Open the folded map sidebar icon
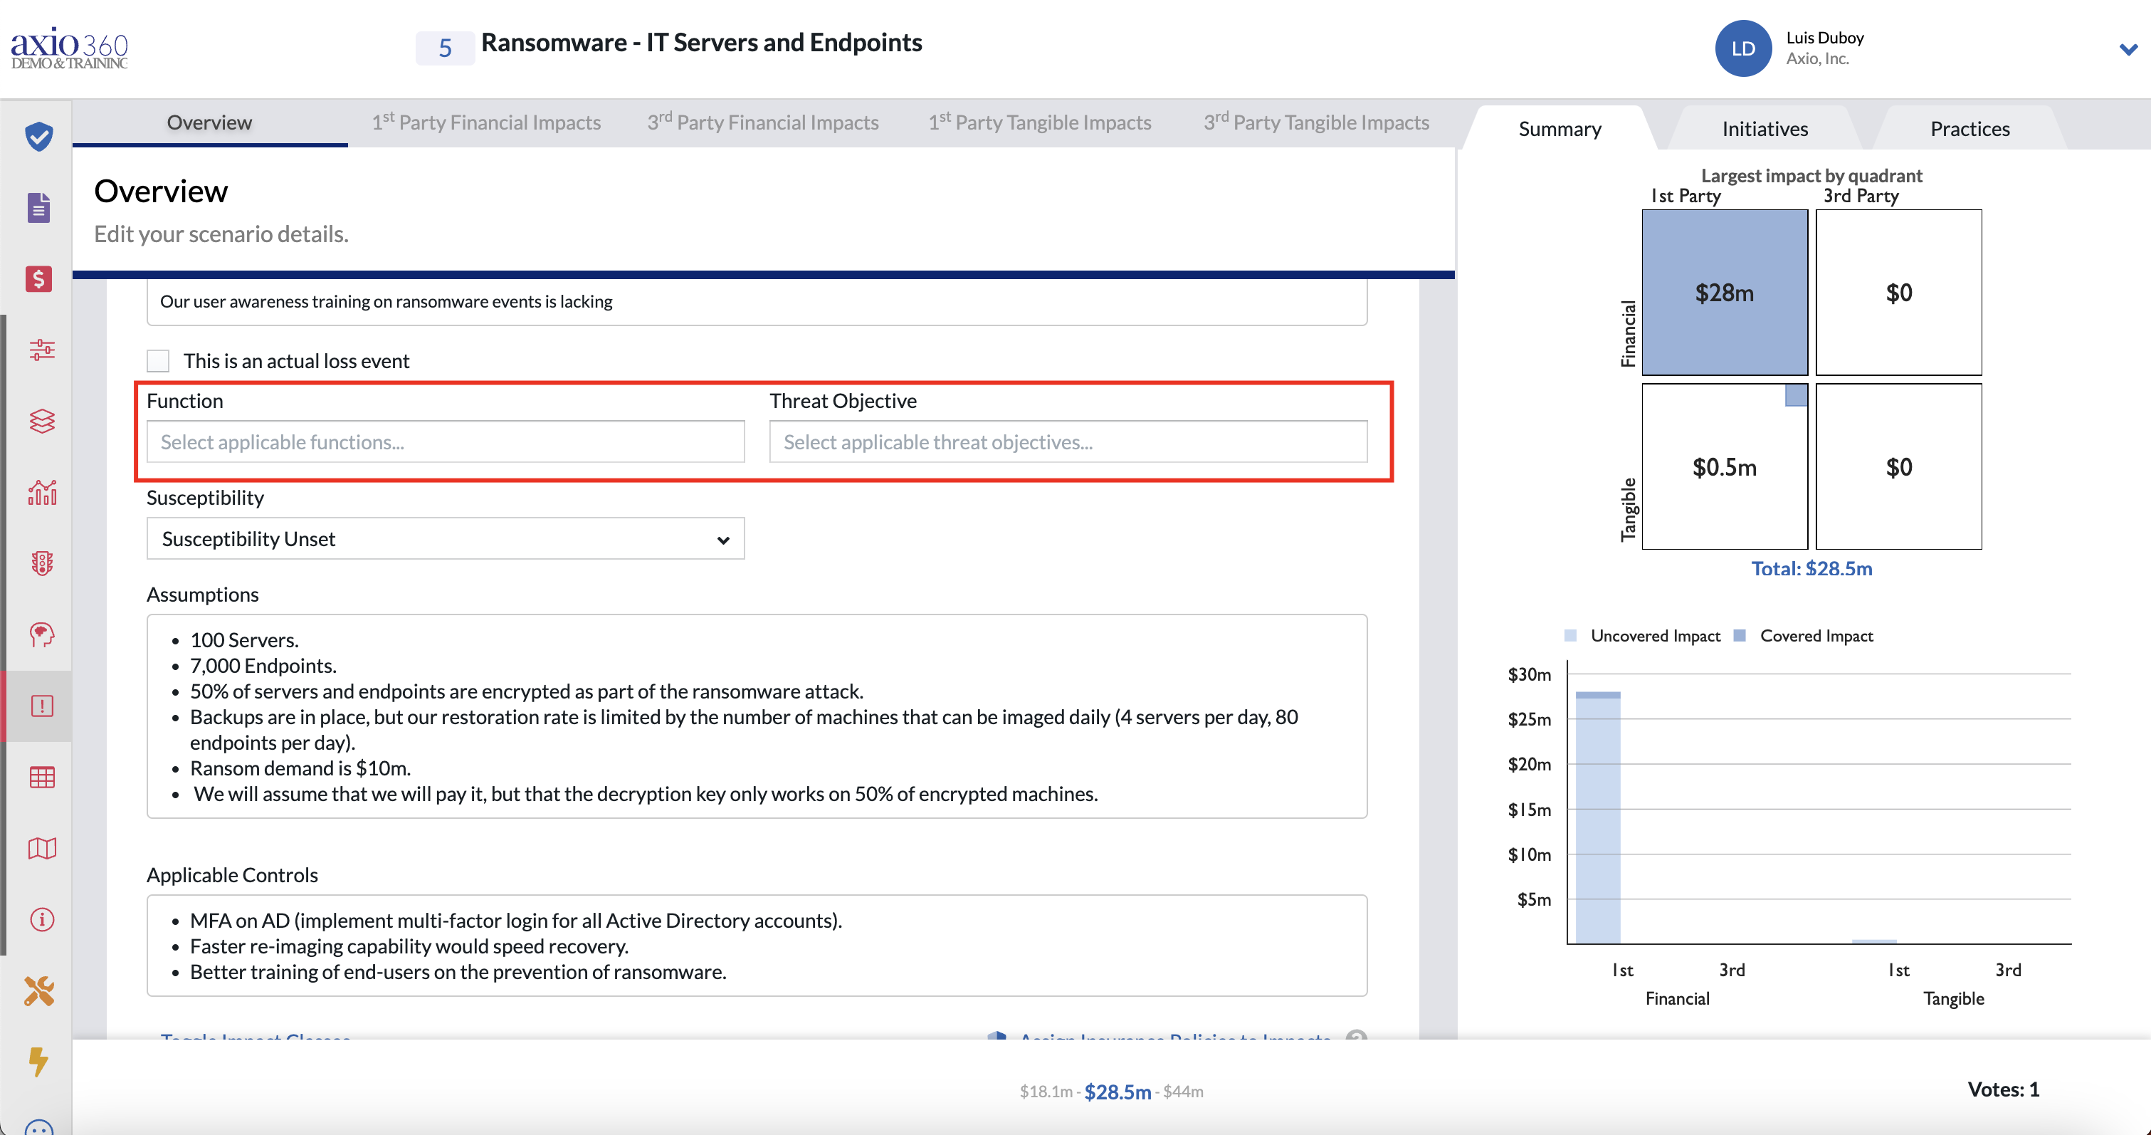This screenshot has width=2151, height=1135. click(42, 849)
